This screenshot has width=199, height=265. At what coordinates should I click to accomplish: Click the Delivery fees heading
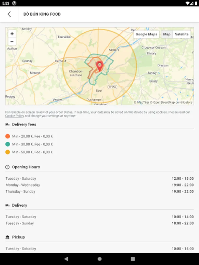[x=24, y=125]
